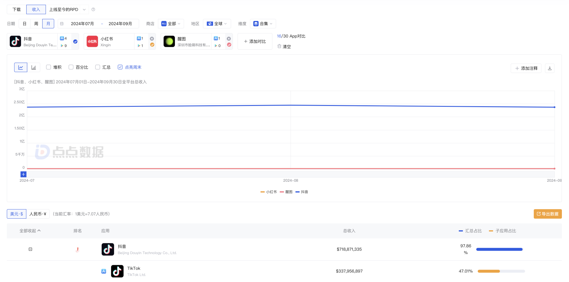Screen dimensions: 569x282
Task: Remove 醒图 from comparison
Action: [x=229, y=38]
